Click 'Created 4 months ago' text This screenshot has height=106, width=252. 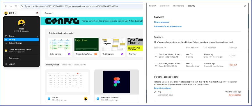coord(213,57)
